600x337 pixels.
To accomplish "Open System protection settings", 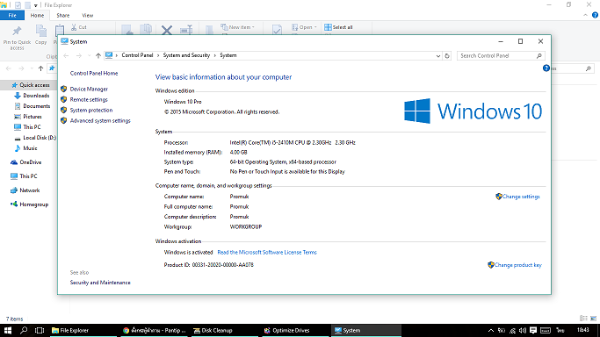I will (91, 110).
